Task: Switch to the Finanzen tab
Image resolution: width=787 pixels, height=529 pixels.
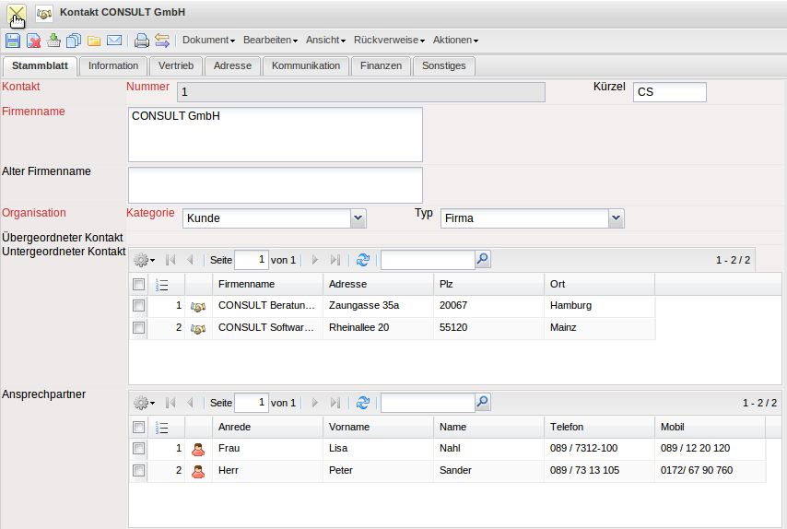Action: pos(381,66)
